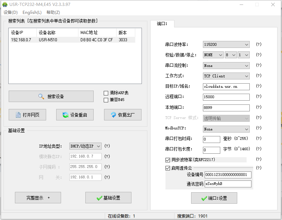Open the 设备(D) menu

[10, 12]
